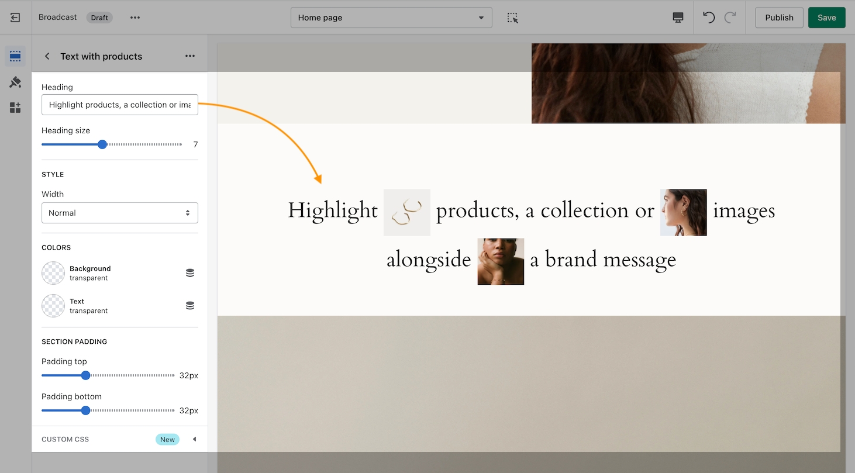Screen dimensions: 855x473
Task: Open the App embeds icon
Action: click(15, 108)
